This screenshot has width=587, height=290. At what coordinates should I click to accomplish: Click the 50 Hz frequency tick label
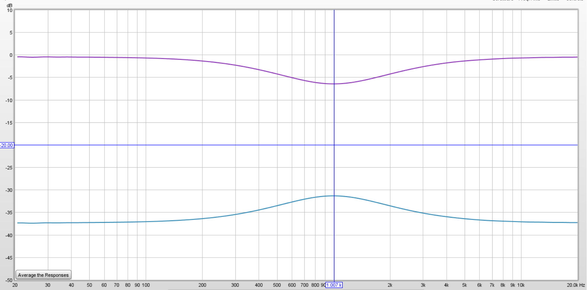pos(89,285)
